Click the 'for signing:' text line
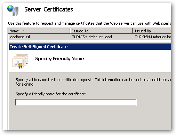 point(25,84)
